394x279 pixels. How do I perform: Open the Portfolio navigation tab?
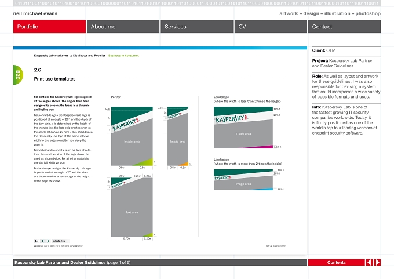point(49,27)
